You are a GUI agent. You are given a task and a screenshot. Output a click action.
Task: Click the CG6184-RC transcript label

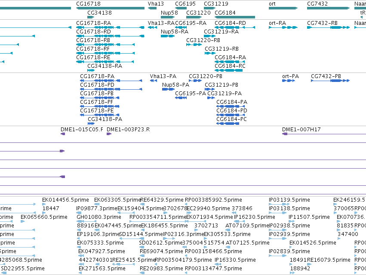click(230, 66)
